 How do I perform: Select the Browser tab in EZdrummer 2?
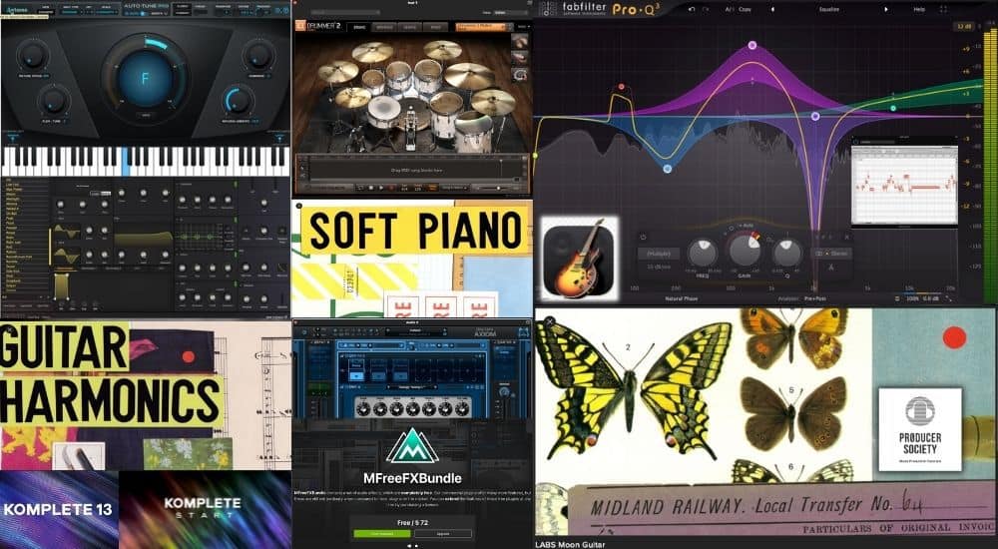point(384,27)
